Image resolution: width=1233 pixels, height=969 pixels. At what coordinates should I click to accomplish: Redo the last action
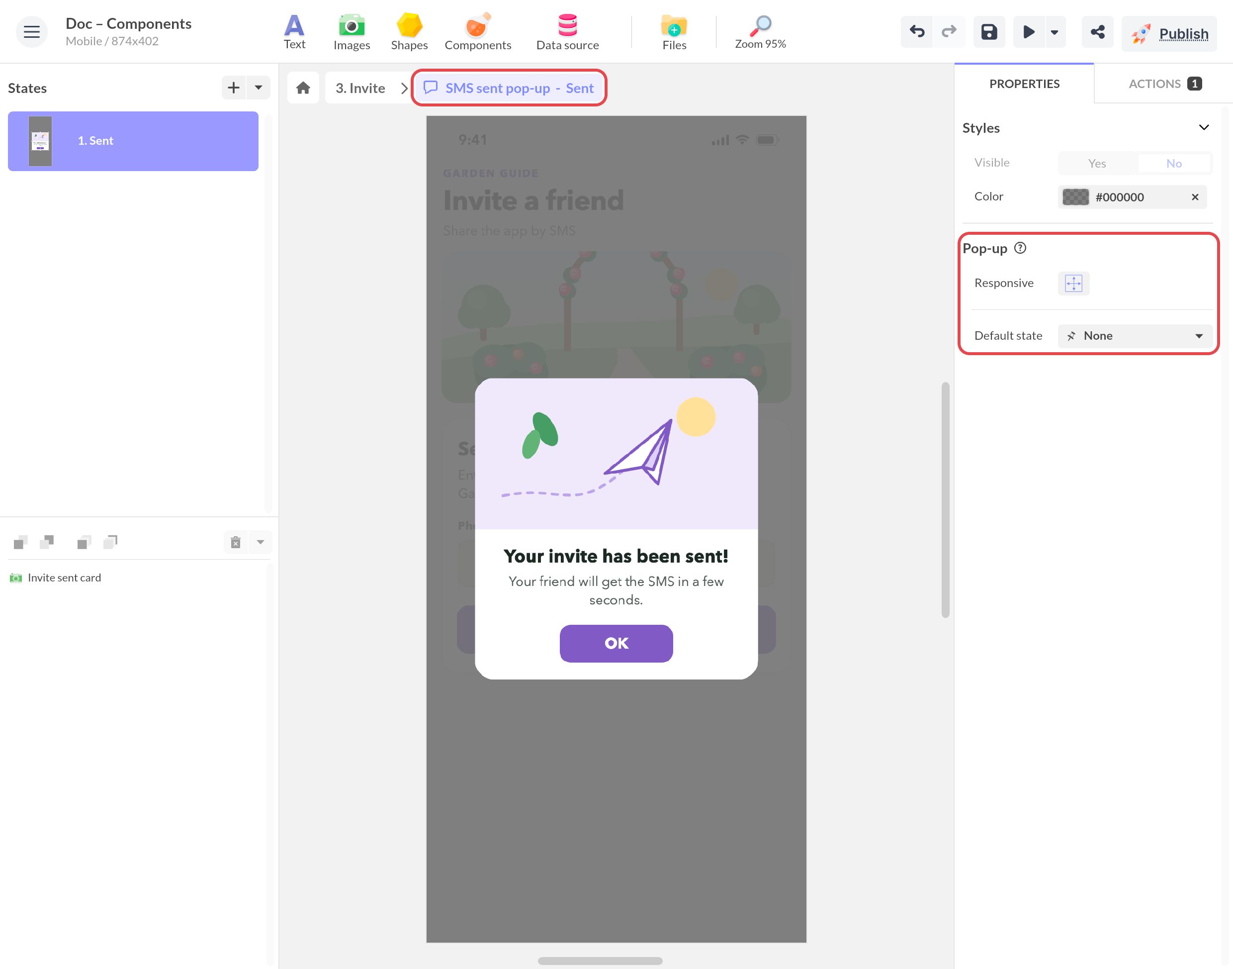point(949,32)
